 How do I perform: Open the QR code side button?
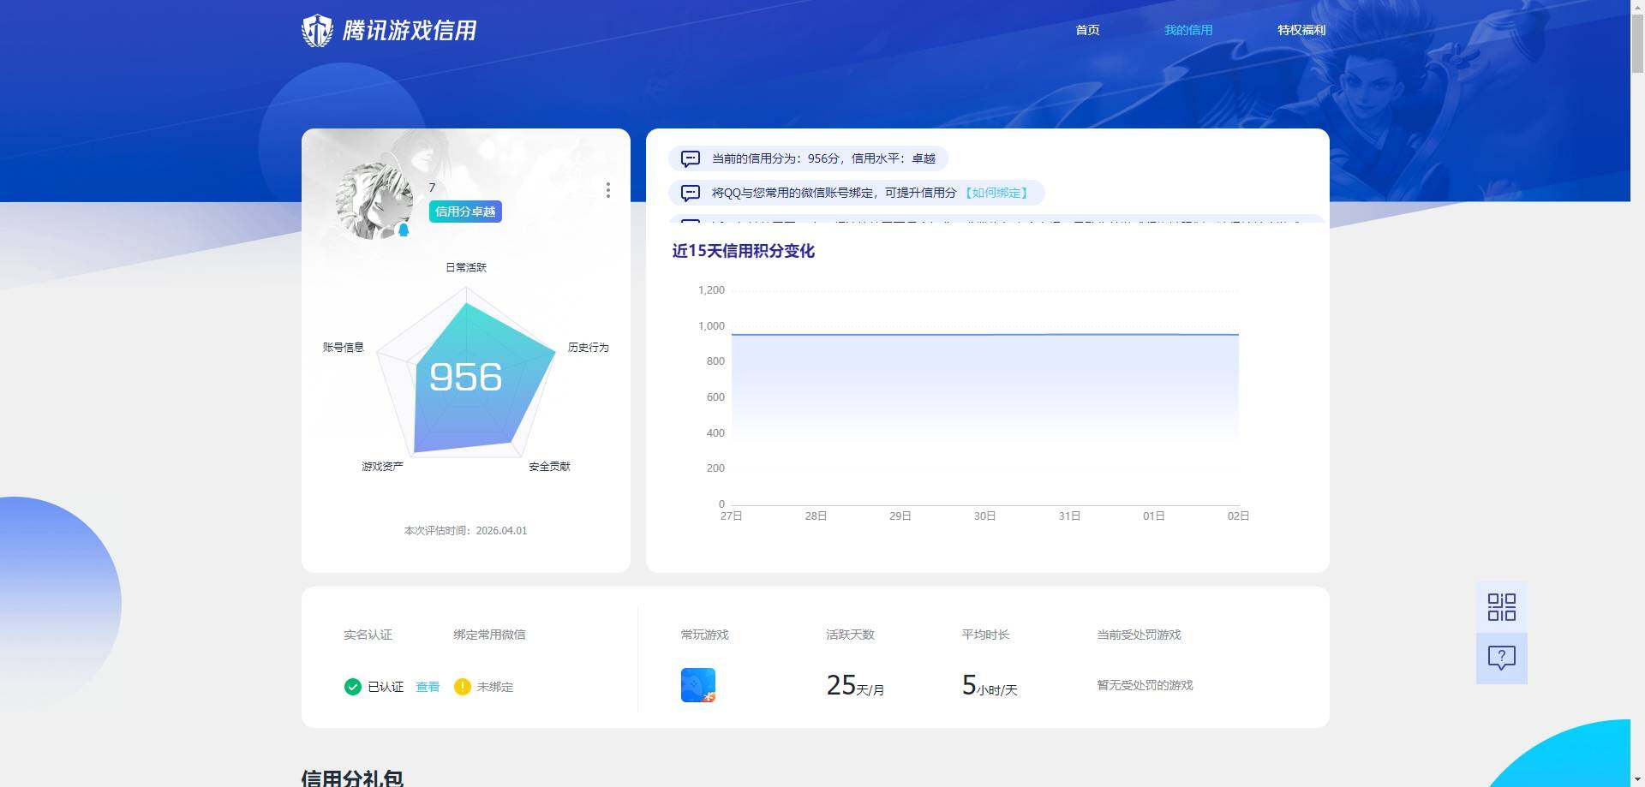(1501, 607)
